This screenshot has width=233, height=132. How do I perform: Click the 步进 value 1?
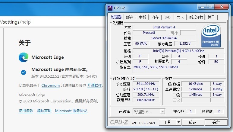click(216, 56)
